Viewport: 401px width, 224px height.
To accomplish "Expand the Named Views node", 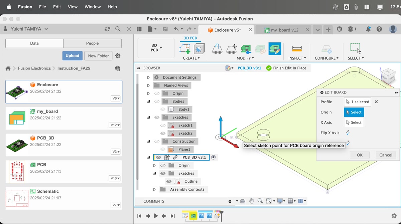I will 148,85.
